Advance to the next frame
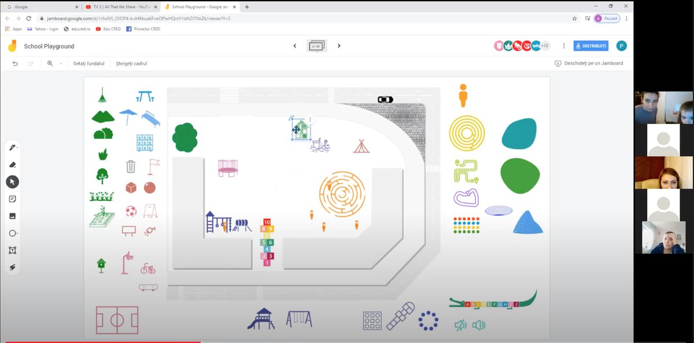The width and height of the screenshot is (694, 343). 339,46
